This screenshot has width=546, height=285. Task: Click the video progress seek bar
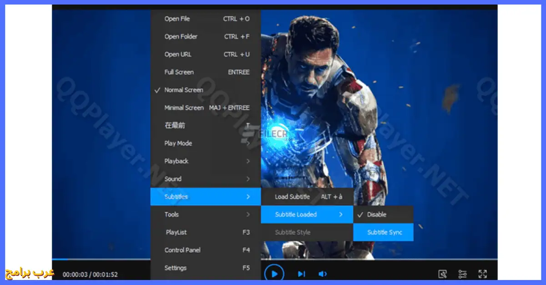tap(275, 260)
